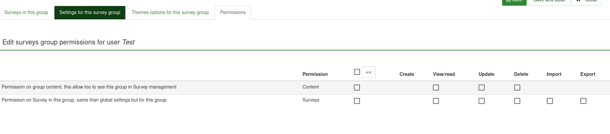Check all permissions for the Surveys row
The height and width of the screenshot is (134, 610).
click(x=357, y=101)
